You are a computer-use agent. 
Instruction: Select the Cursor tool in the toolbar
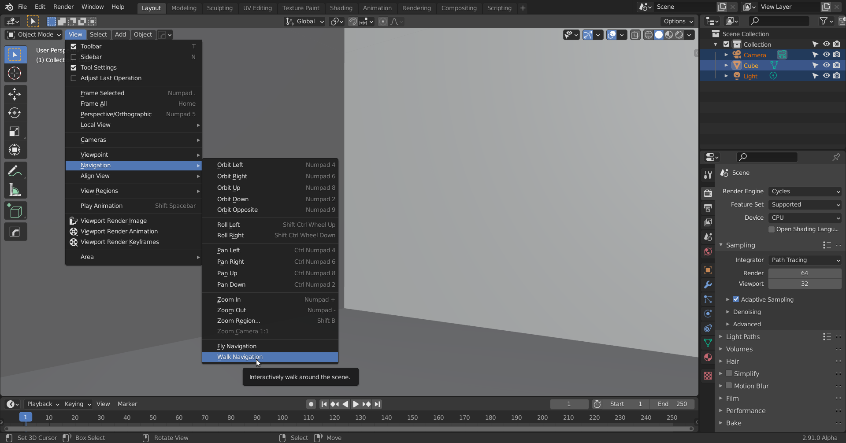[15, 73]
